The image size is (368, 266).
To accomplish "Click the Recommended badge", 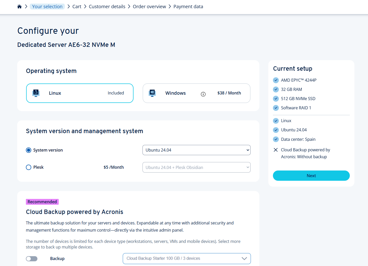I will pos(42,202).
